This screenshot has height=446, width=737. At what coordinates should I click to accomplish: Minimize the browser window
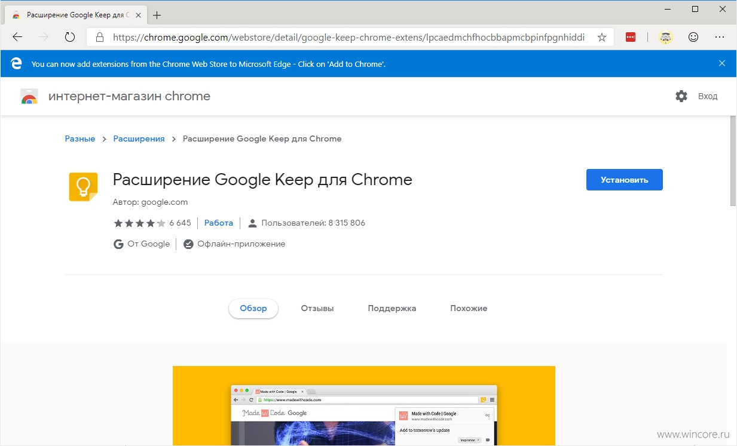coord(668,9)
